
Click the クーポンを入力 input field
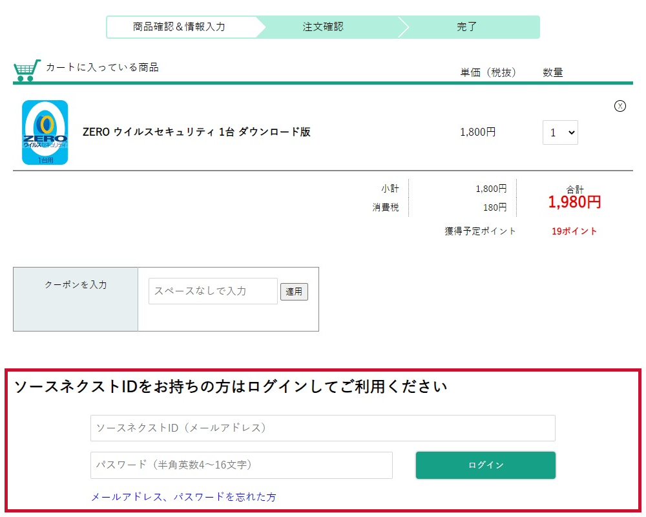212,291
